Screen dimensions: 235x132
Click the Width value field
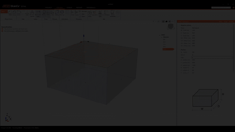point(212,30)
